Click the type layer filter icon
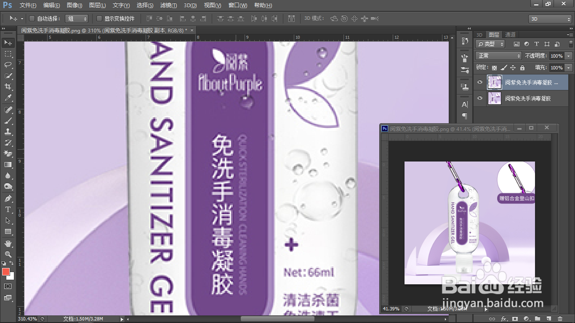The height and width of the screenshot is (323, 575). 537,44
